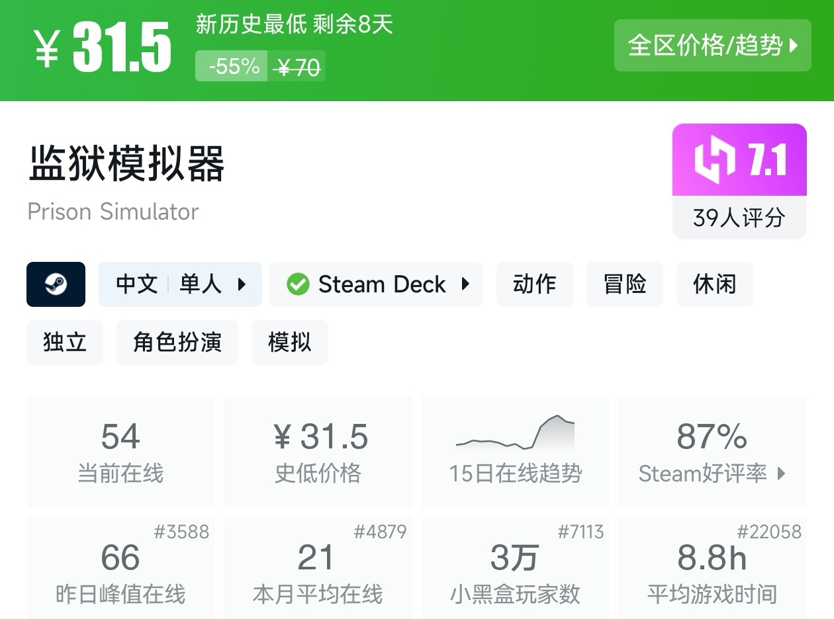Tap the 独立 genre tag
The width and height of the screenshot is (834, 619).
pos(65,343)
